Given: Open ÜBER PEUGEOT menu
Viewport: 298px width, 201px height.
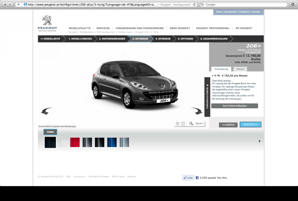Looking at the screenshot, I should pyautogui.click(x=180, y=28).
